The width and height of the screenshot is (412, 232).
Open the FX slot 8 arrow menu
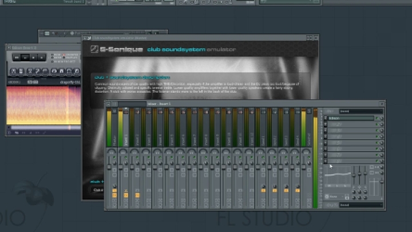pos(326,161)
